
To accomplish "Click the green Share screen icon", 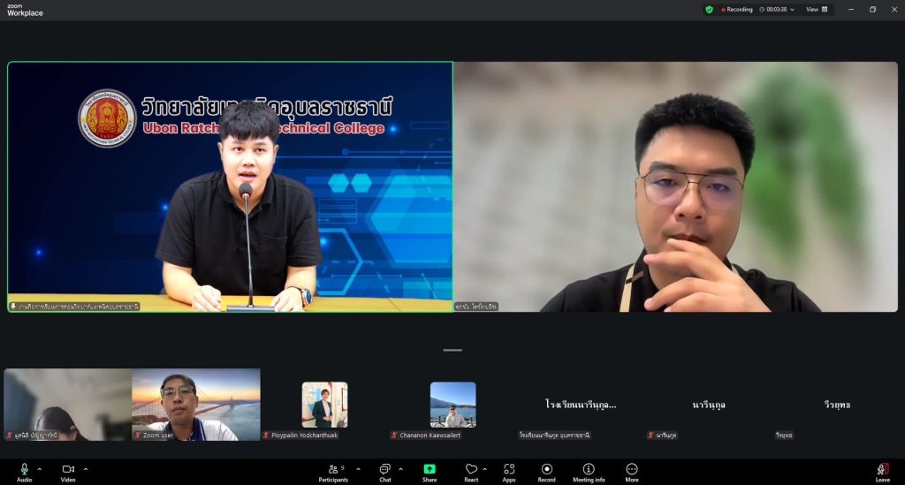I will (430, 469).
